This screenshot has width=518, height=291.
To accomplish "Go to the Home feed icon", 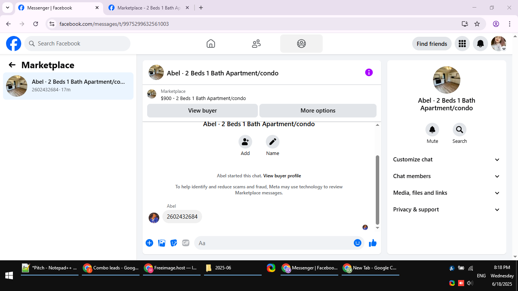I will point(211,44).
